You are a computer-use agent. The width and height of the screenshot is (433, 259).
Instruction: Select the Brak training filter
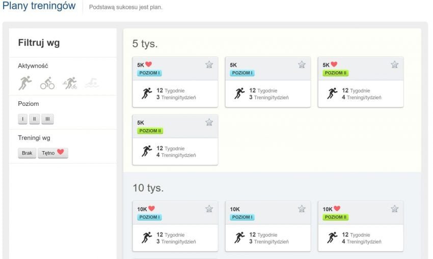tap(27, 153)
